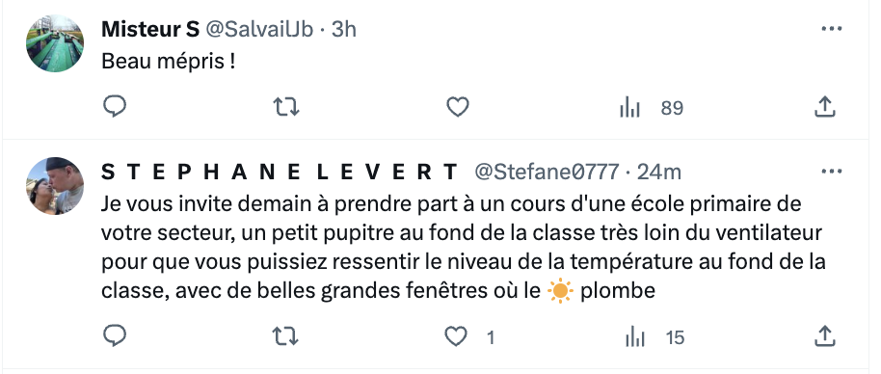Image resolution: width=881 pixels, height=374 pixels.
Task: View analytics showing 89 views
Action: [x=651, y=107]
